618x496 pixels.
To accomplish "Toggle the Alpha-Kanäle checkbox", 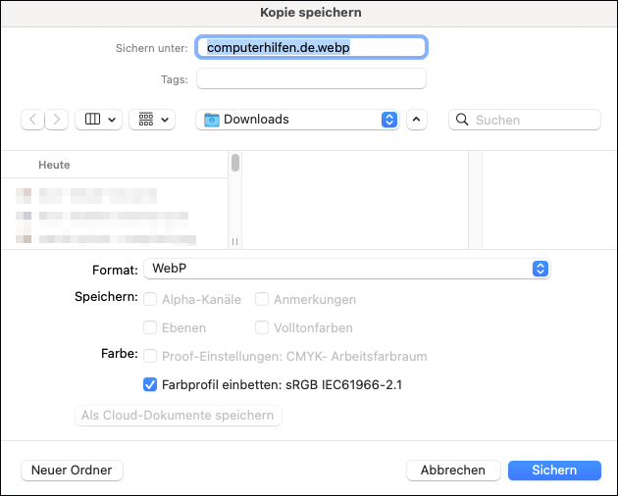I will [150, 299].
